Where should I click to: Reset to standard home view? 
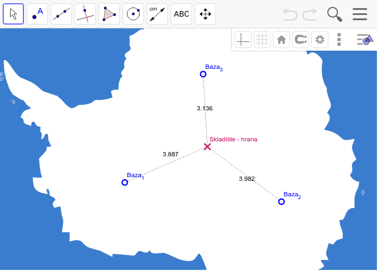(282, 39)
